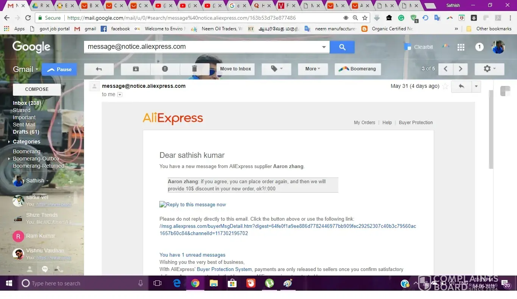This screenshot has height=299, width=517.
Task: Toggle Boomerang Pause button
Action: tap(59, 69)
